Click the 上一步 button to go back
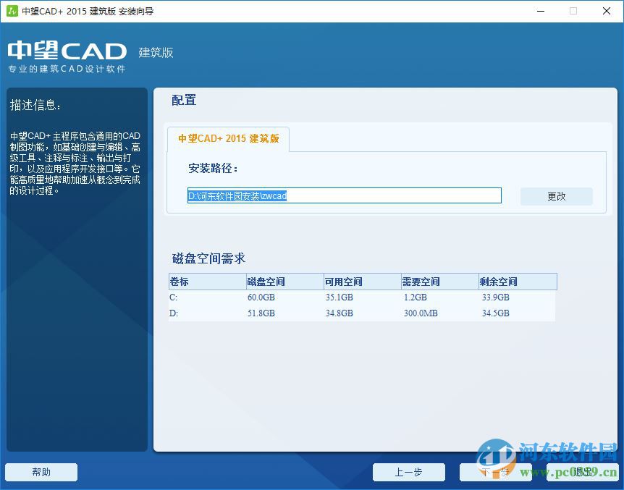This screenshot has width=624, height=490. (409, 472)
